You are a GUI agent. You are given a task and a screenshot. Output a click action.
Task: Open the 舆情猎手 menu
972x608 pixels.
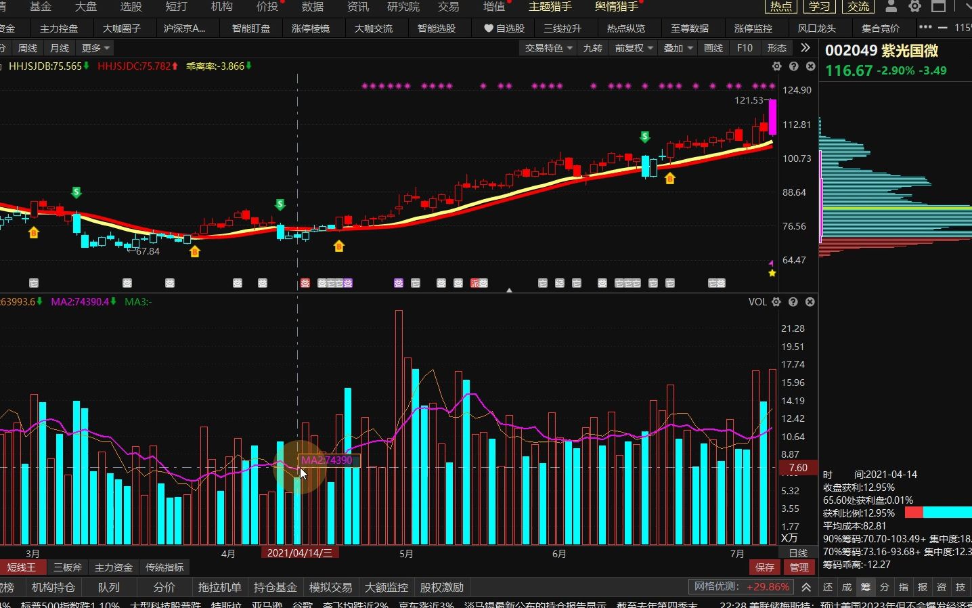click(617, 7)
